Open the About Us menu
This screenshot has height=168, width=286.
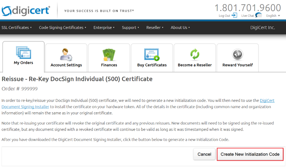180,28
